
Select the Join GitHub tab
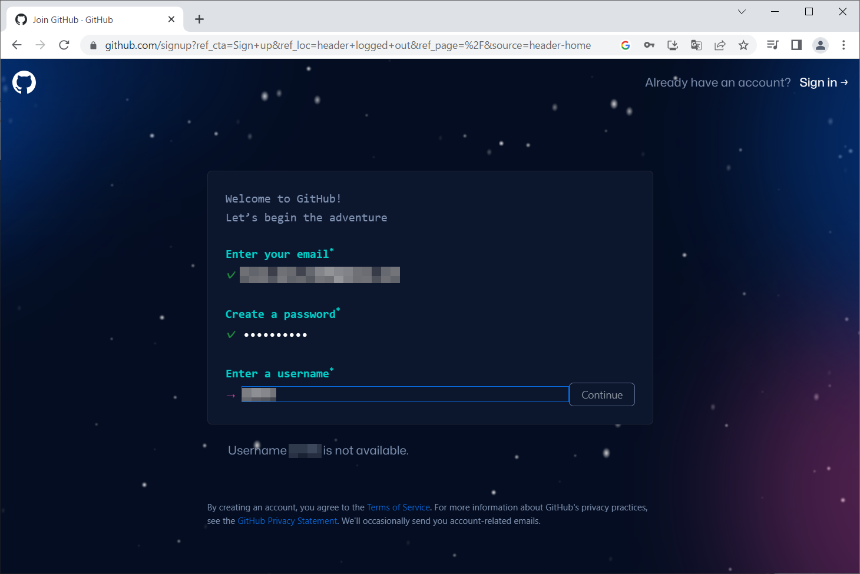point(88,19)
